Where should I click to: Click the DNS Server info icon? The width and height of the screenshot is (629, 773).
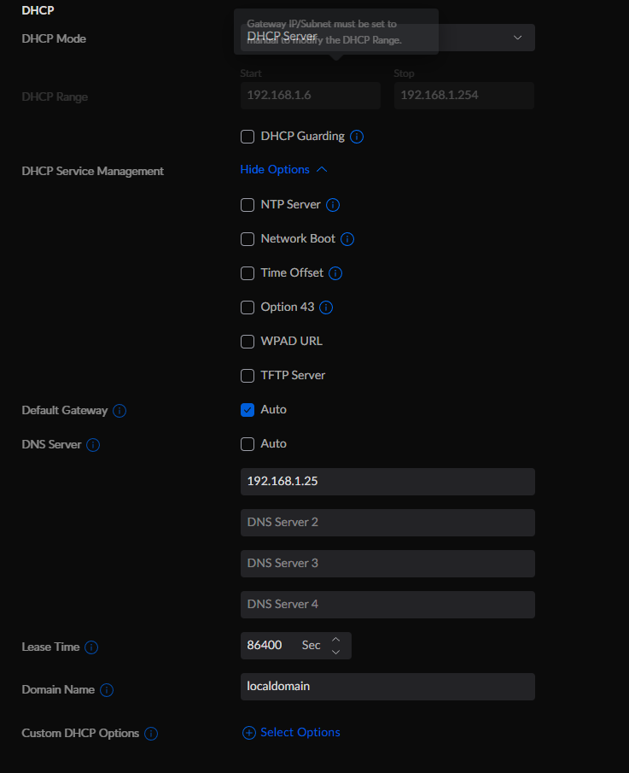pos(93,445)
